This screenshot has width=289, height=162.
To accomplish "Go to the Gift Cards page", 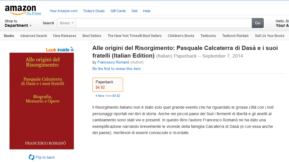I will (x=118, y=11).
